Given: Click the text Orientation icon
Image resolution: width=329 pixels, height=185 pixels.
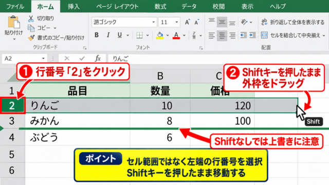Looking at the screenshot, I should [244, 22].
